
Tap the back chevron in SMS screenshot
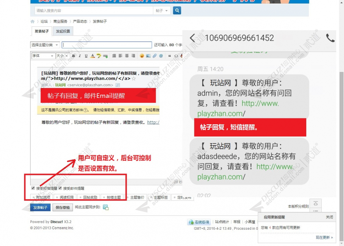(x=192, y=38)
